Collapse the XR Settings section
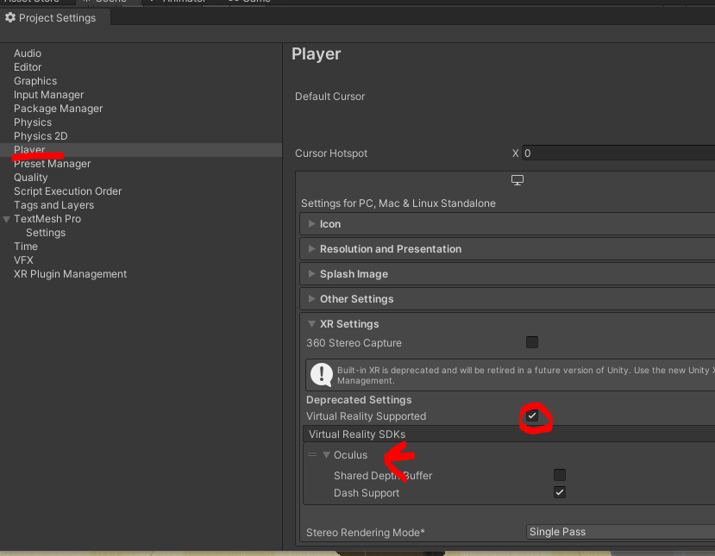Screen dimensions: 715x556 (312, 324)
